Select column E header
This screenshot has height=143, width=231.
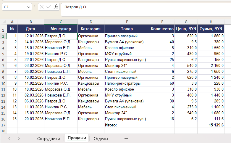pyautogui.click(x=127, y=22)
